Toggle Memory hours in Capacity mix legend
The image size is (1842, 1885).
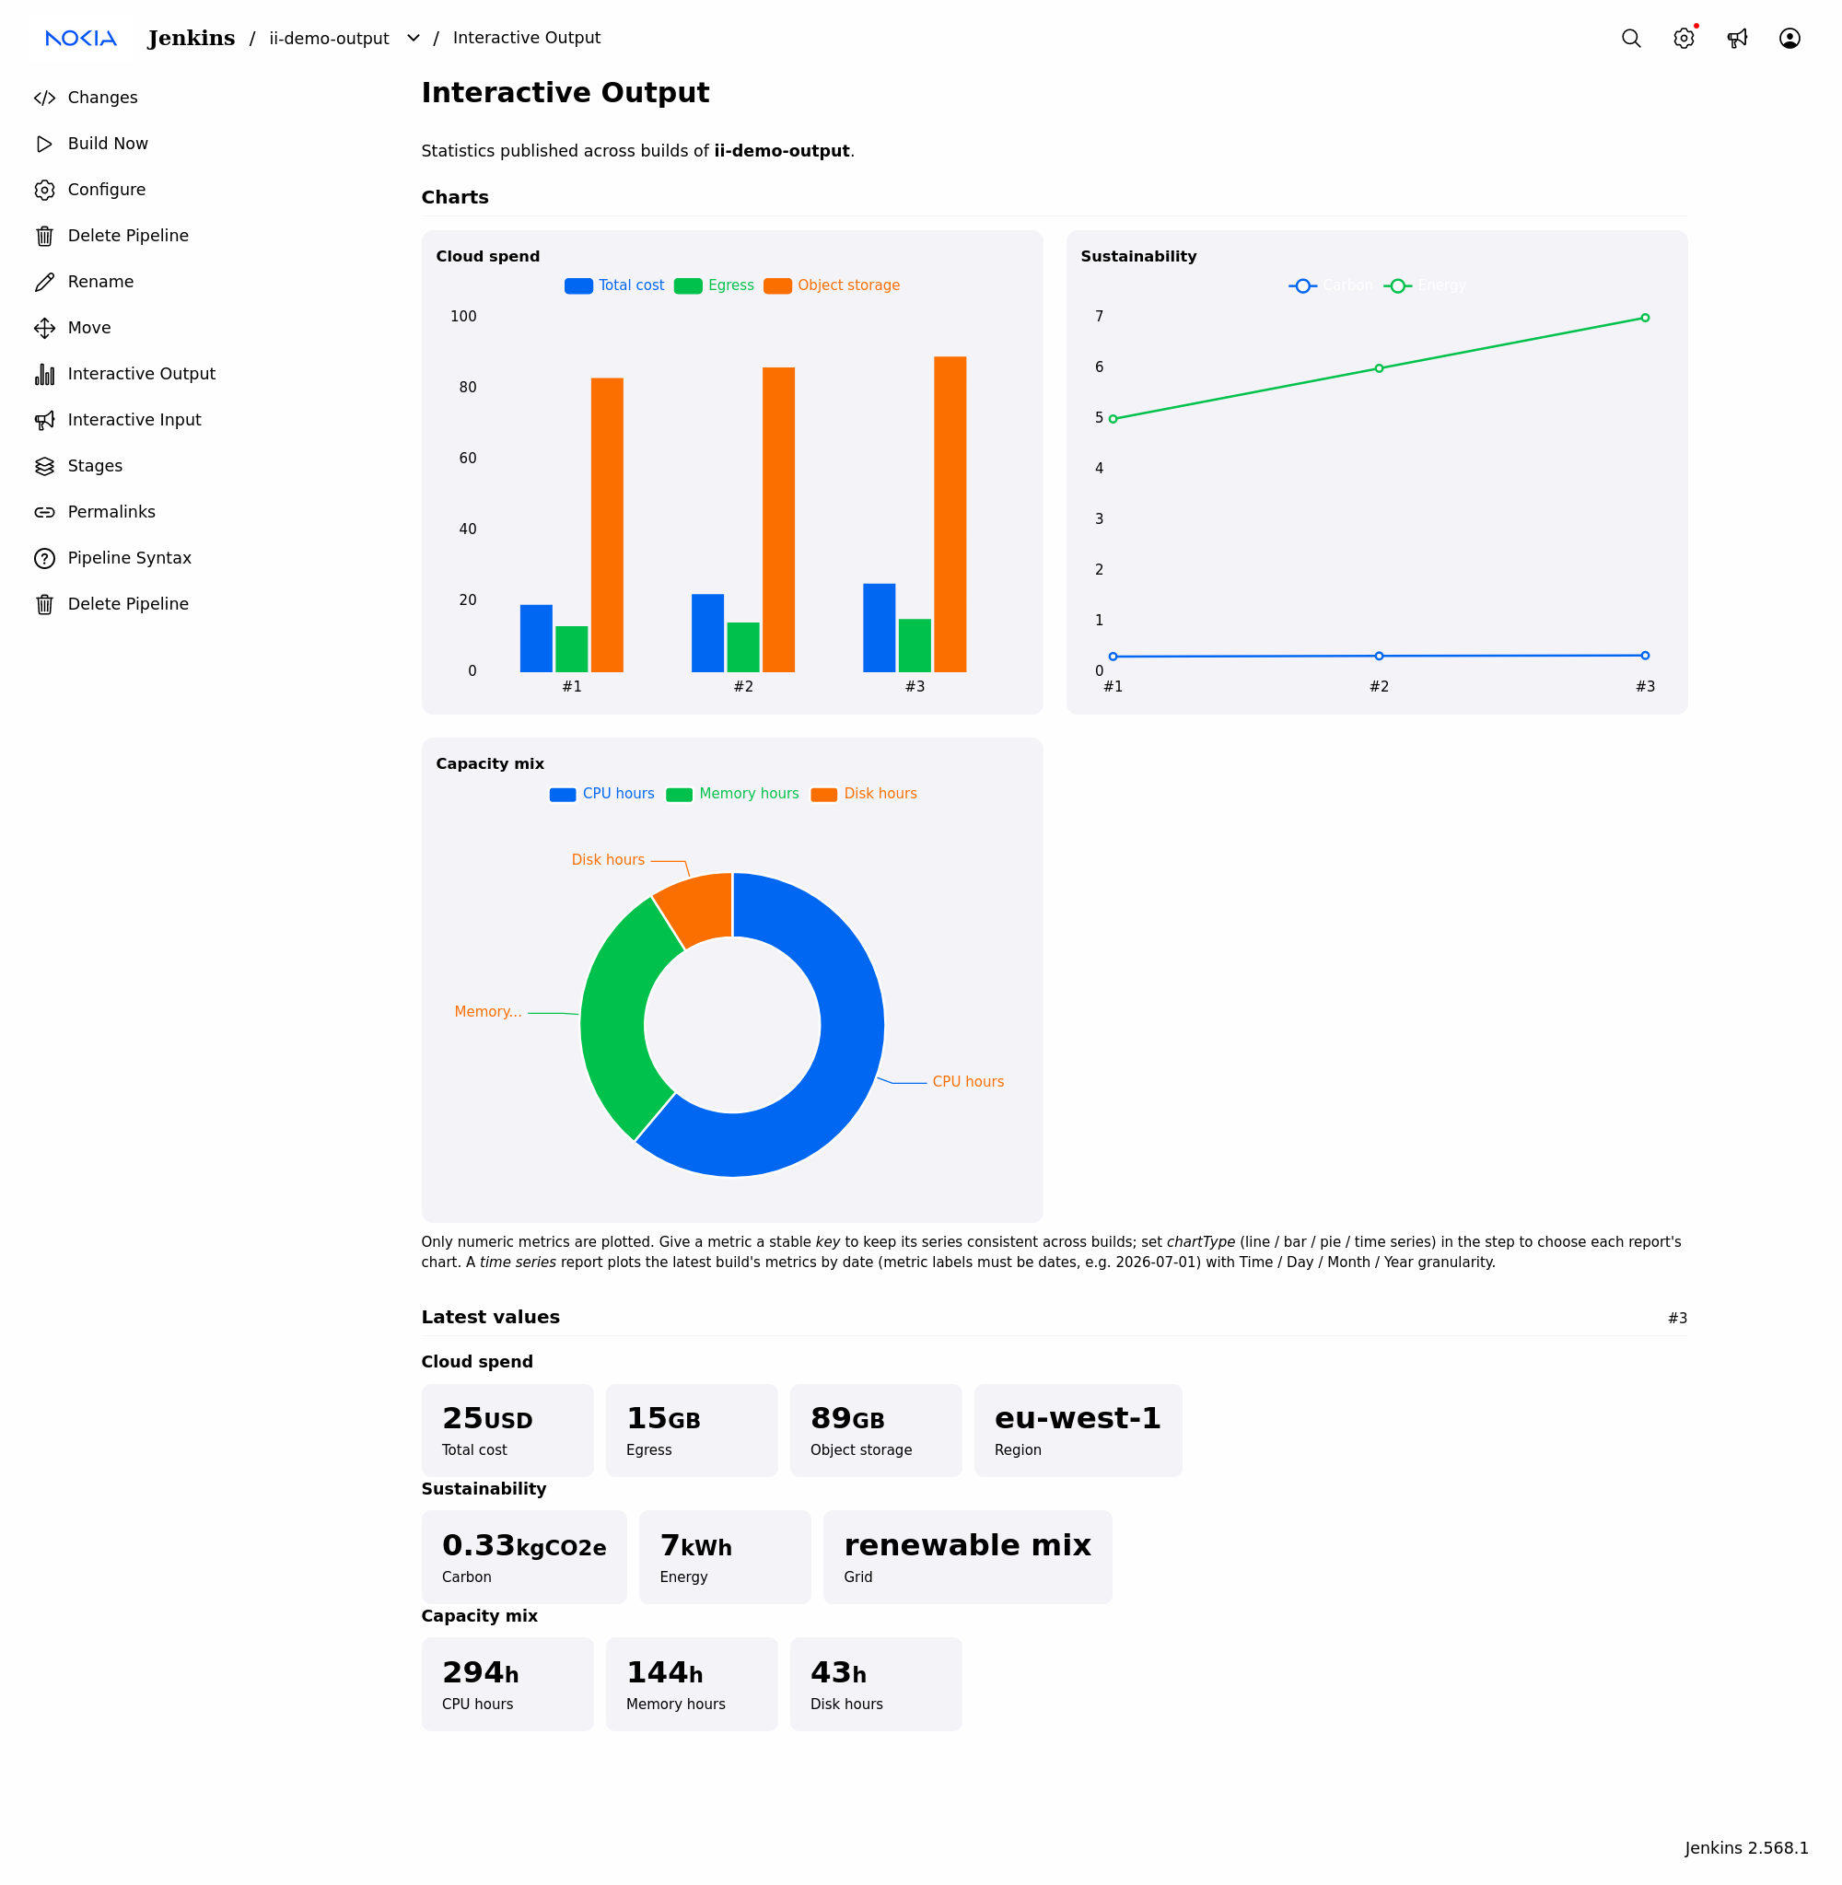[x=732, y=794]
